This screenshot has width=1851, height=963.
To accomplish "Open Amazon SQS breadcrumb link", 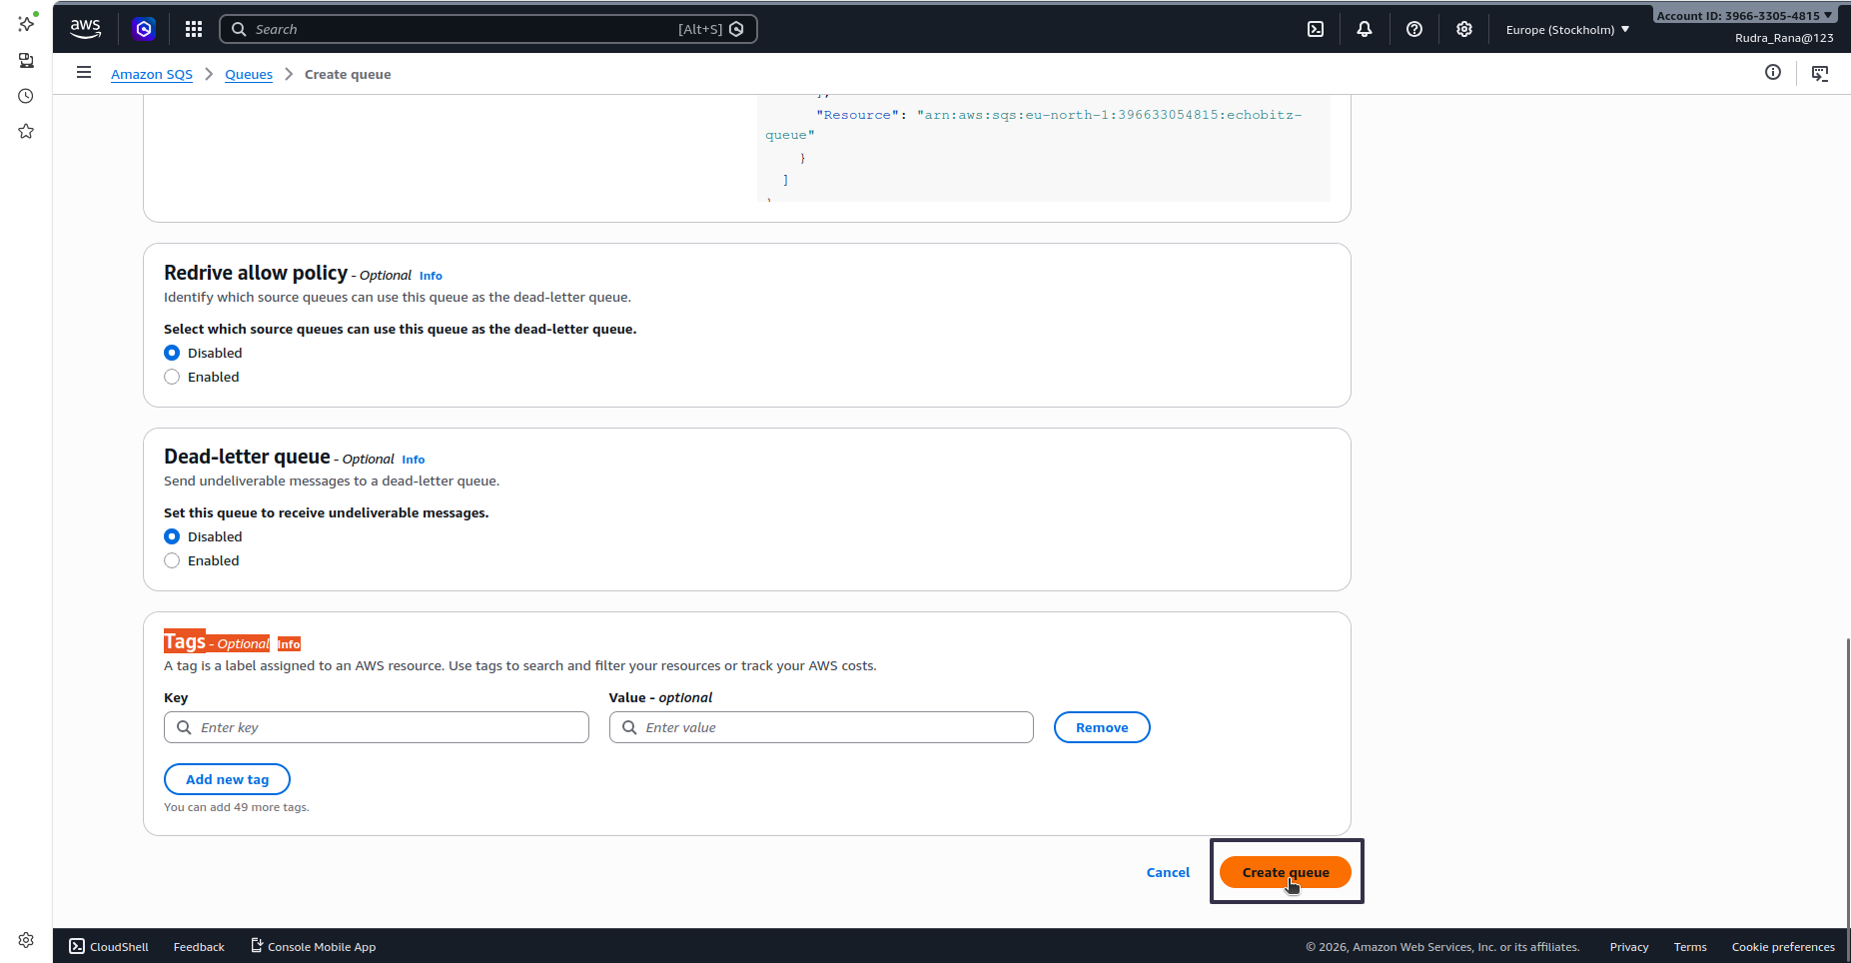I will click(x=152, y=74).
